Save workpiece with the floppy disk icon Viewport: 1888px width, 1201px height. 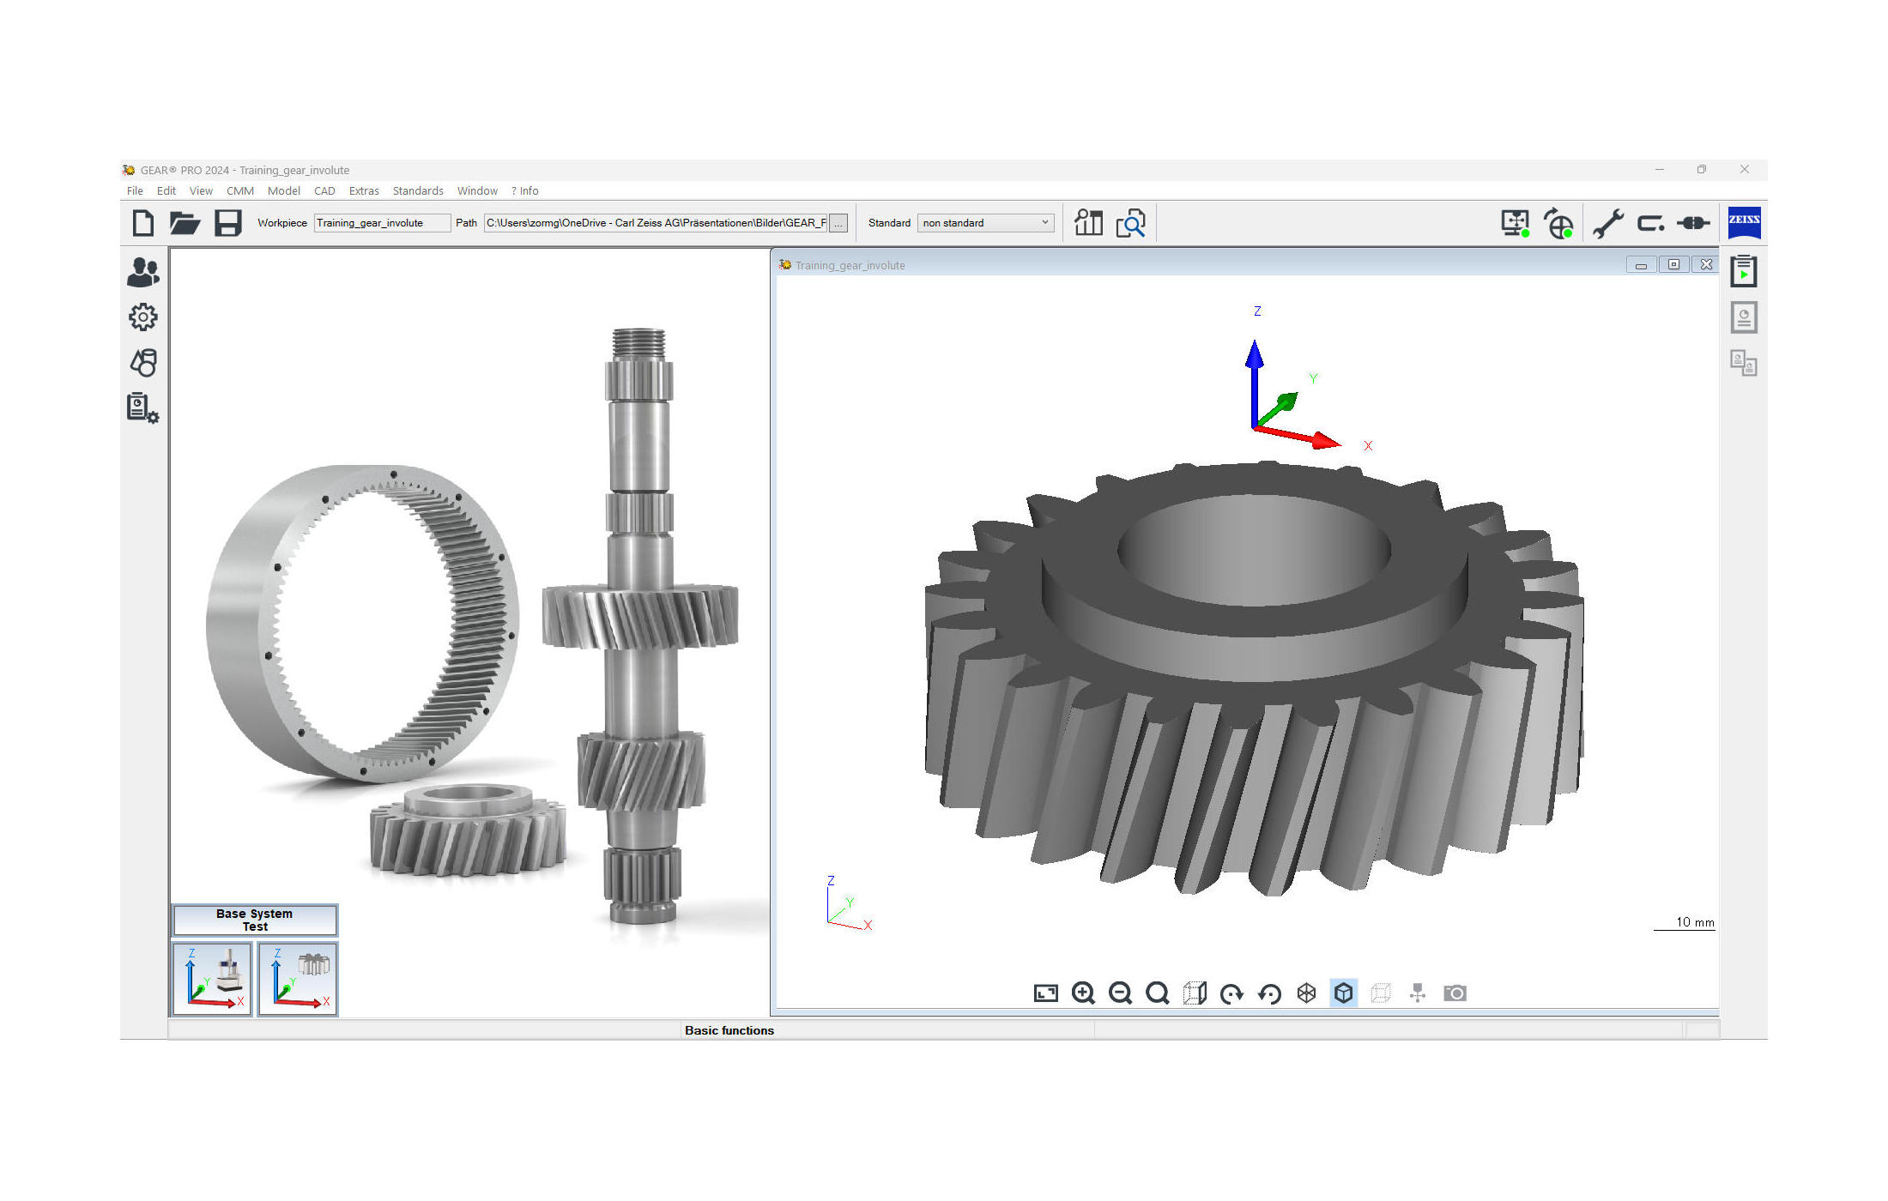tap(227, 223)
